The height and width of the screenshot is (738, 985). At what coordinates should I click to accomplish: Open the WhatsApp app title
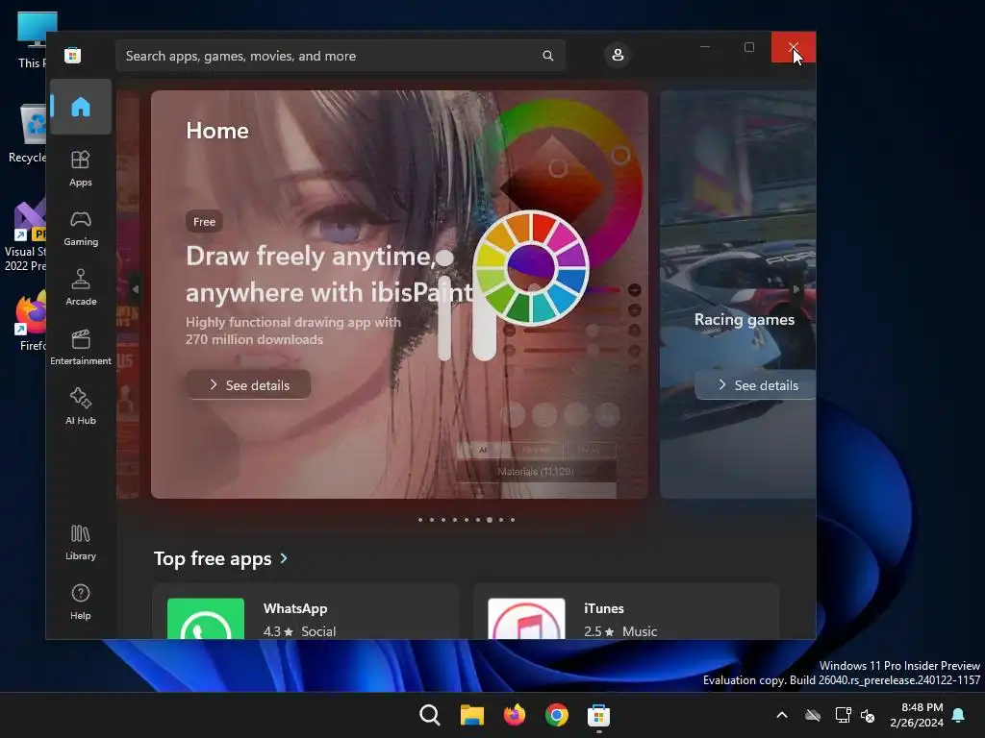295,608
